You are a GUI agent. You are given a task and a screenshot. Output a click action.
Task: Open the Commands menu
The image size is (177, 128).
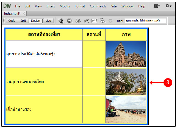[x=98, y=6]
